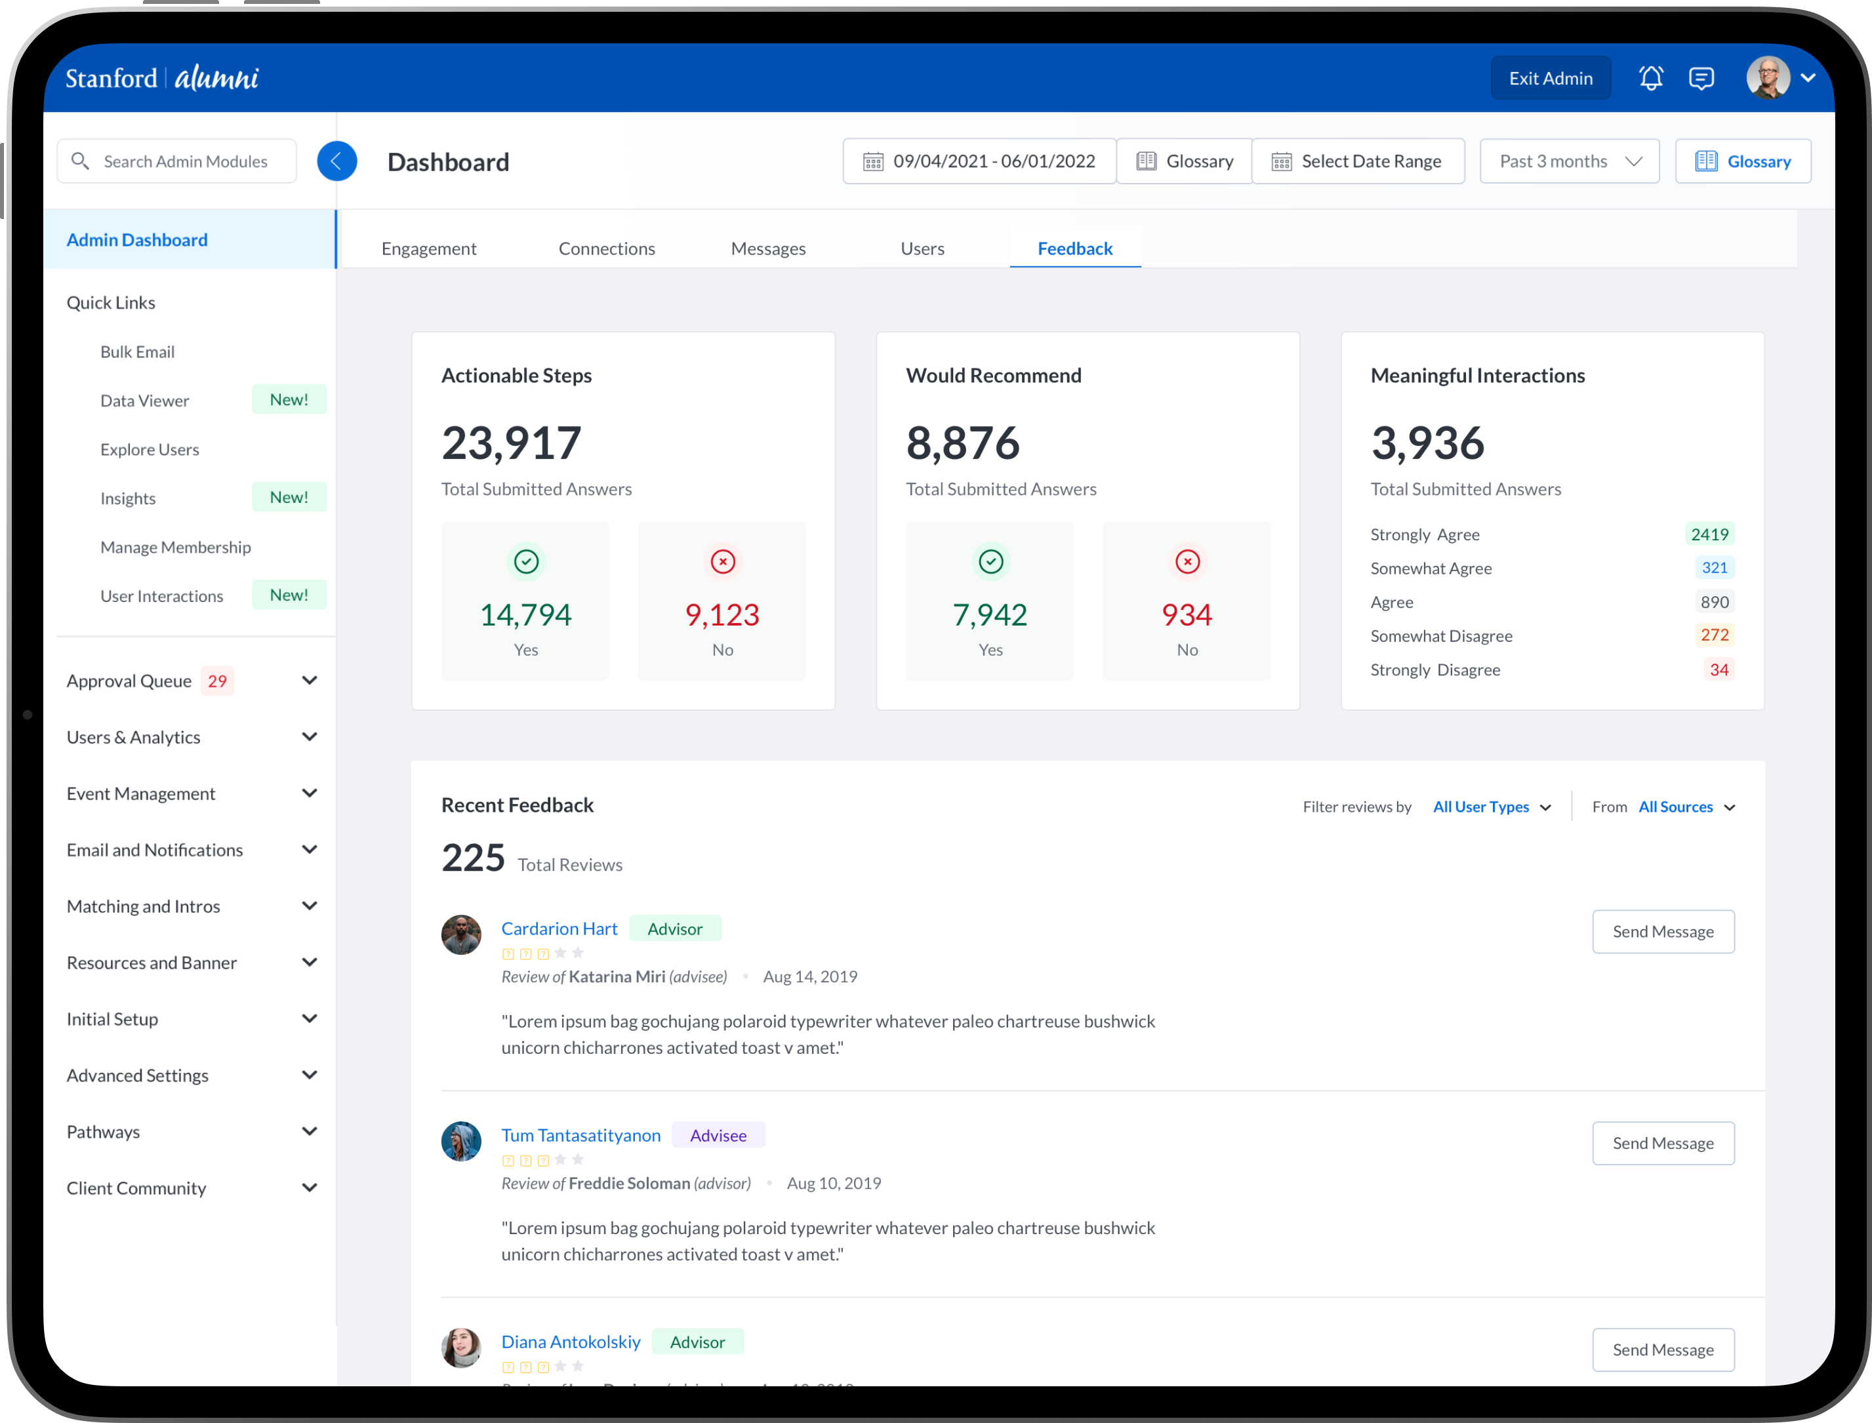1872x1423 pixels.
Task: Click Would Recommend red No icon
Action: [1187, 561]
